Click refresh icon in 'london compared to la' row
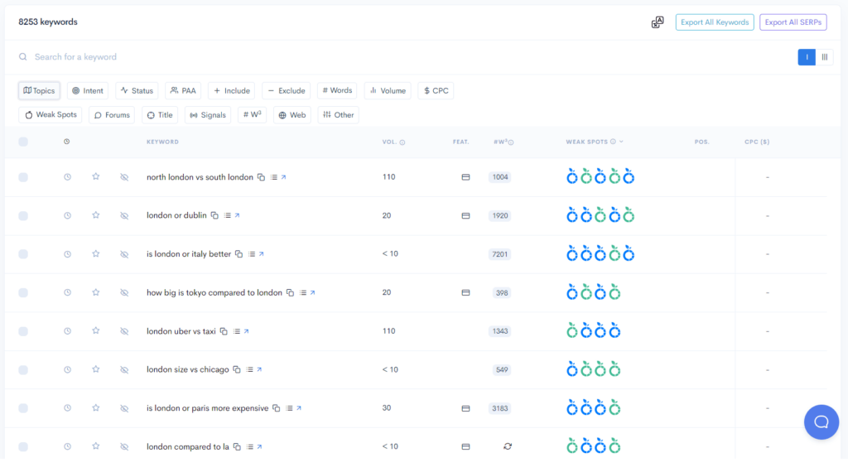This screenshot has height=467, width=848. [508, 446]
